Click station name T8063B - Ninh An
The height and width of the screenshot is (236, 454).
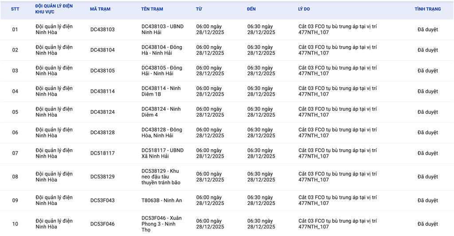point(161,201)
